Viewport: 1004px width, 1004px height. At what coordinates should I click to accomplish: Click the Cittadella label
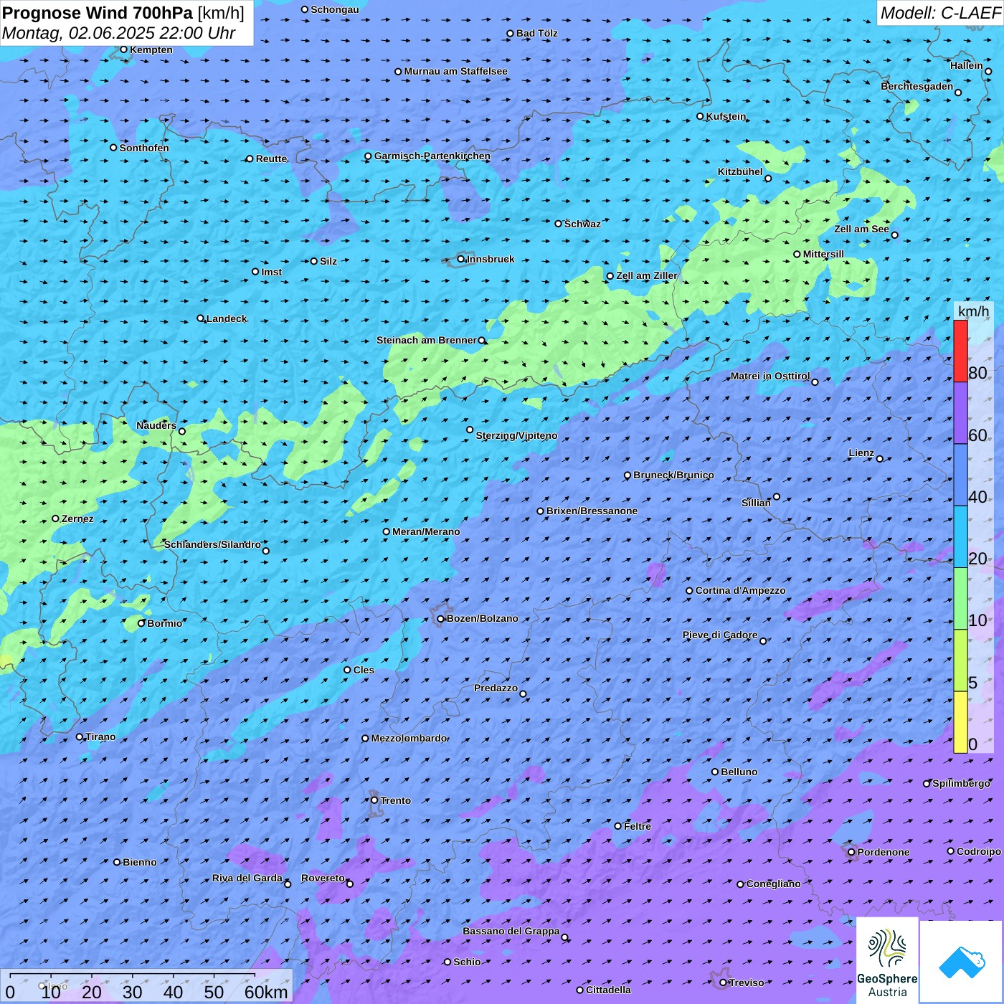tap(608, 990)
